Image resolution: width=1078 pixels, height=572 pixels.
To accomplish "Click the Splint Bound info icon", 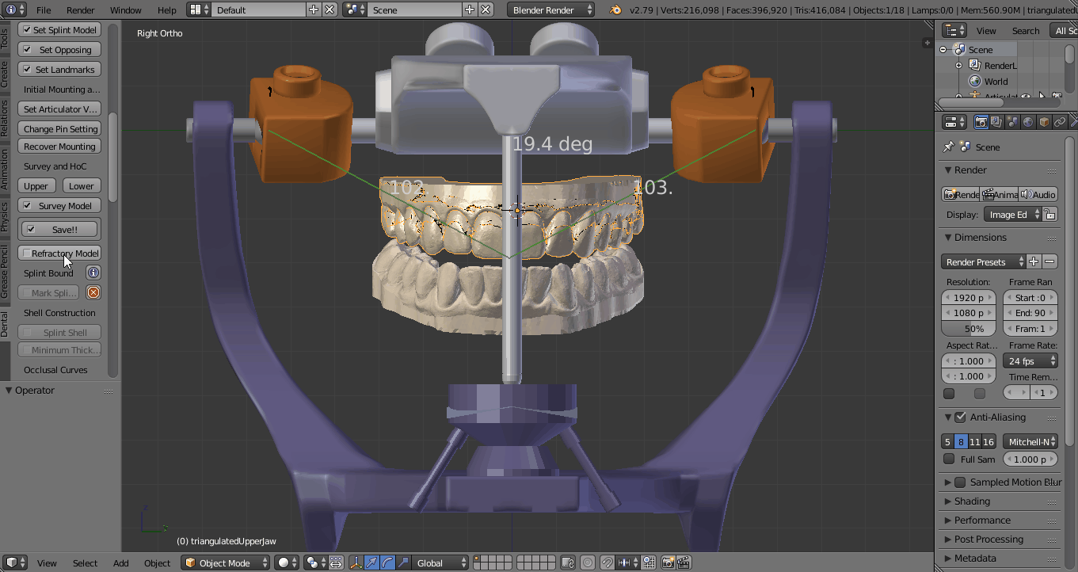I will (x=93, y=273).
